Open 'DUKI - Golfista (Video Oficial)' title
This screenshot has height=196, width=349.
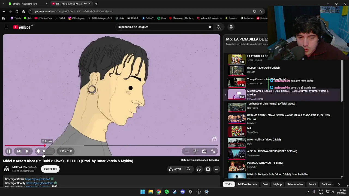pos(264,140)
